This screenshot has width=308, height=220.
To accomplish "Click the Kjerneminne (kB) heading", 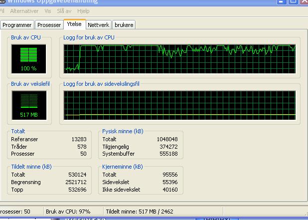I will point(123,167).
